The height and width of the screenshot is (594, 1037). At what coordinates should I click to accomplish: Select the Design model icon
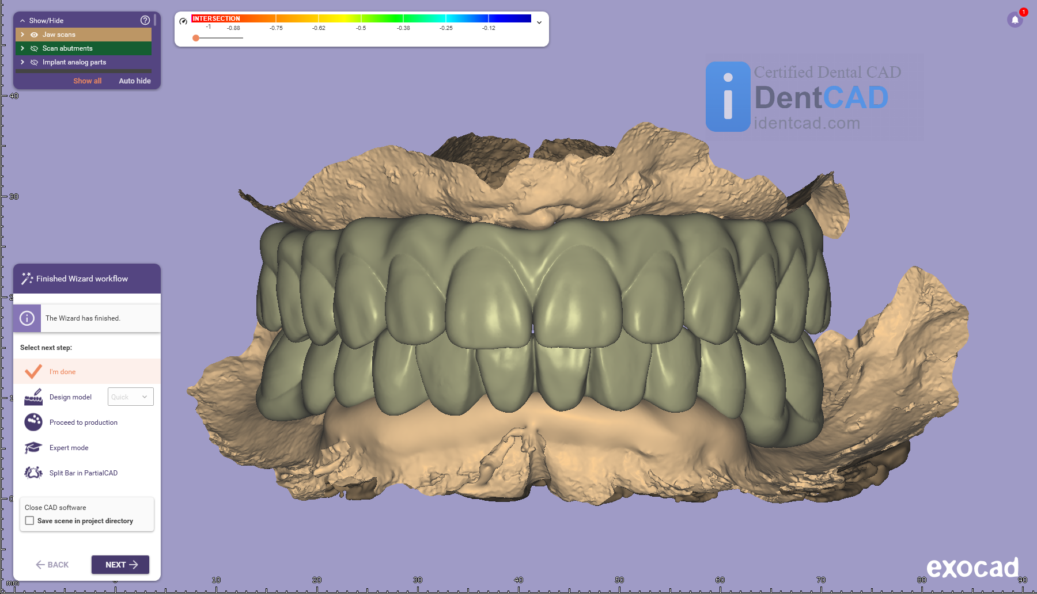pos(33,397)
